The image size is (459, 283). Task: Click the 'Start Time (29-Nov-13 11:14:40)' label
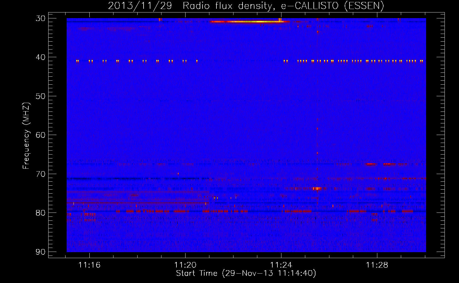click(x=246, y=273)
